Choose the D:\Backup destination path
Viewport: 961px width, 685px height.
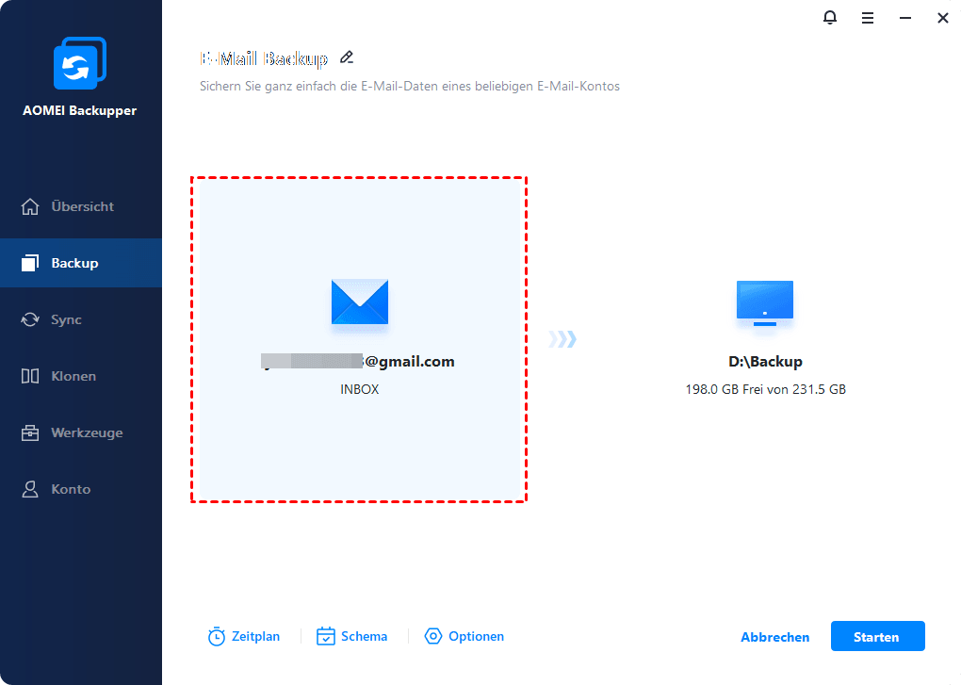pos(765,362)
